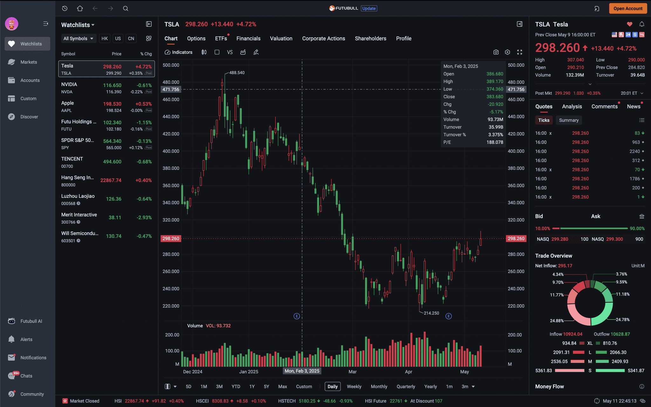This screenshot has height=407, width=651.
Task: Open the search magnifier icon
Action: (126, 8)
